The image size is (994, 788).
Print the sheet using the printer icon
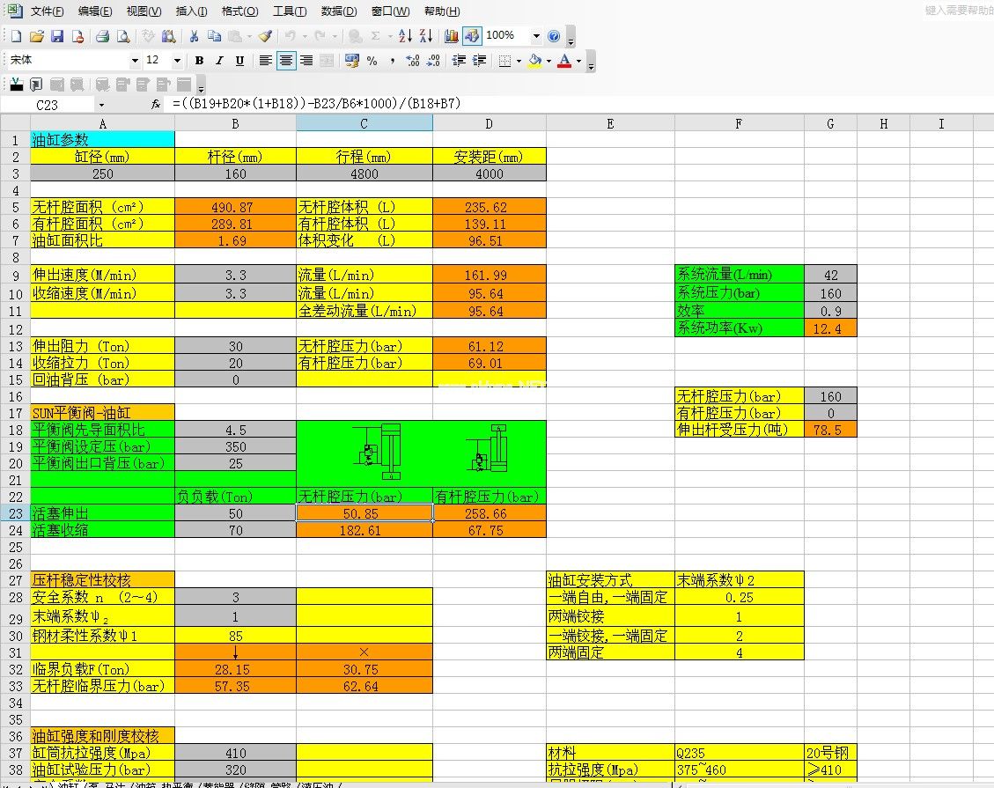click(102, 36)
